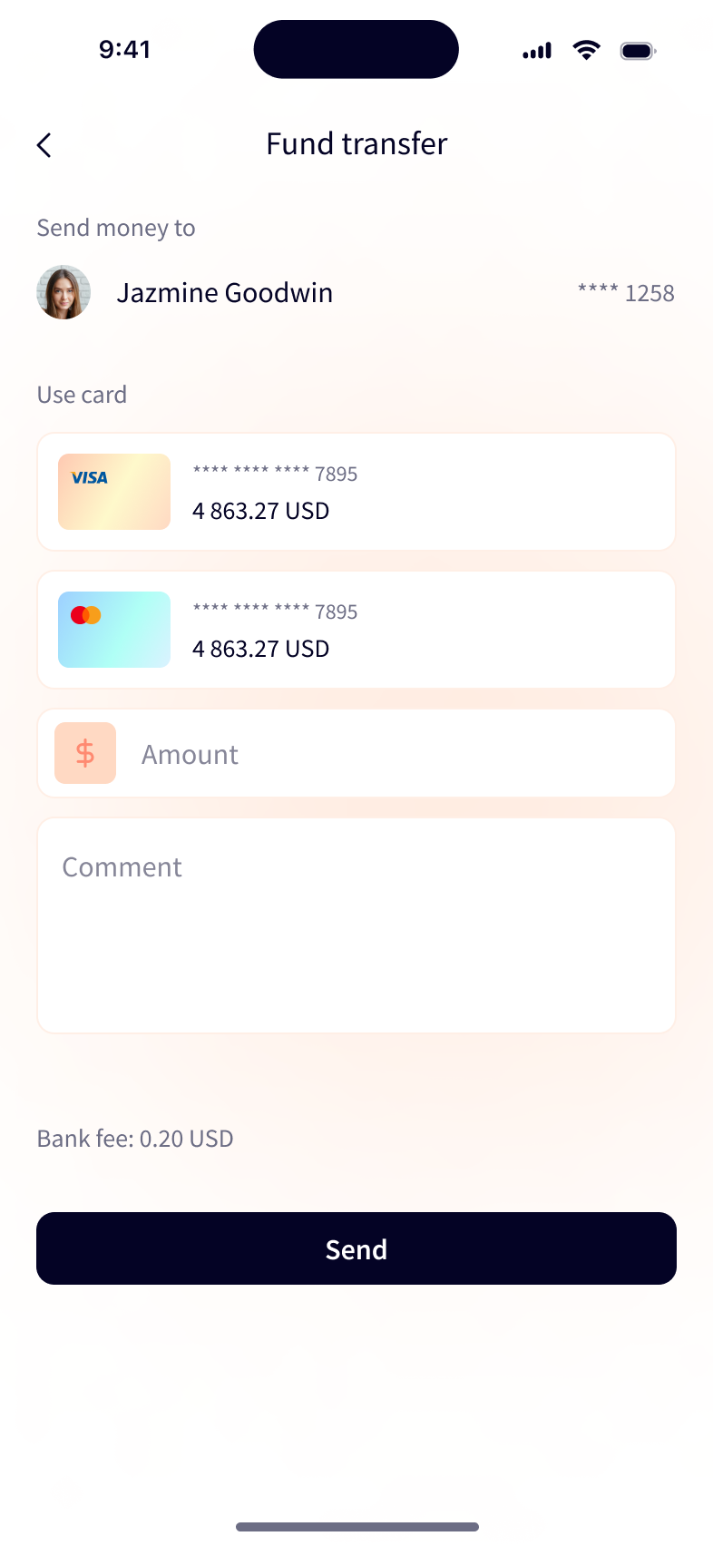Image resolution: width=713 pixels, height=1546 pixels.
Task: Tap the Wi-Fi status icon
Action: tap(587, 51)
